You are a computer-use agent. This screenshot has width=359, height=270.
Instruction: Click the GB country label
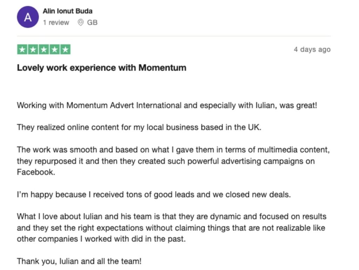click(x=92, y=22)
